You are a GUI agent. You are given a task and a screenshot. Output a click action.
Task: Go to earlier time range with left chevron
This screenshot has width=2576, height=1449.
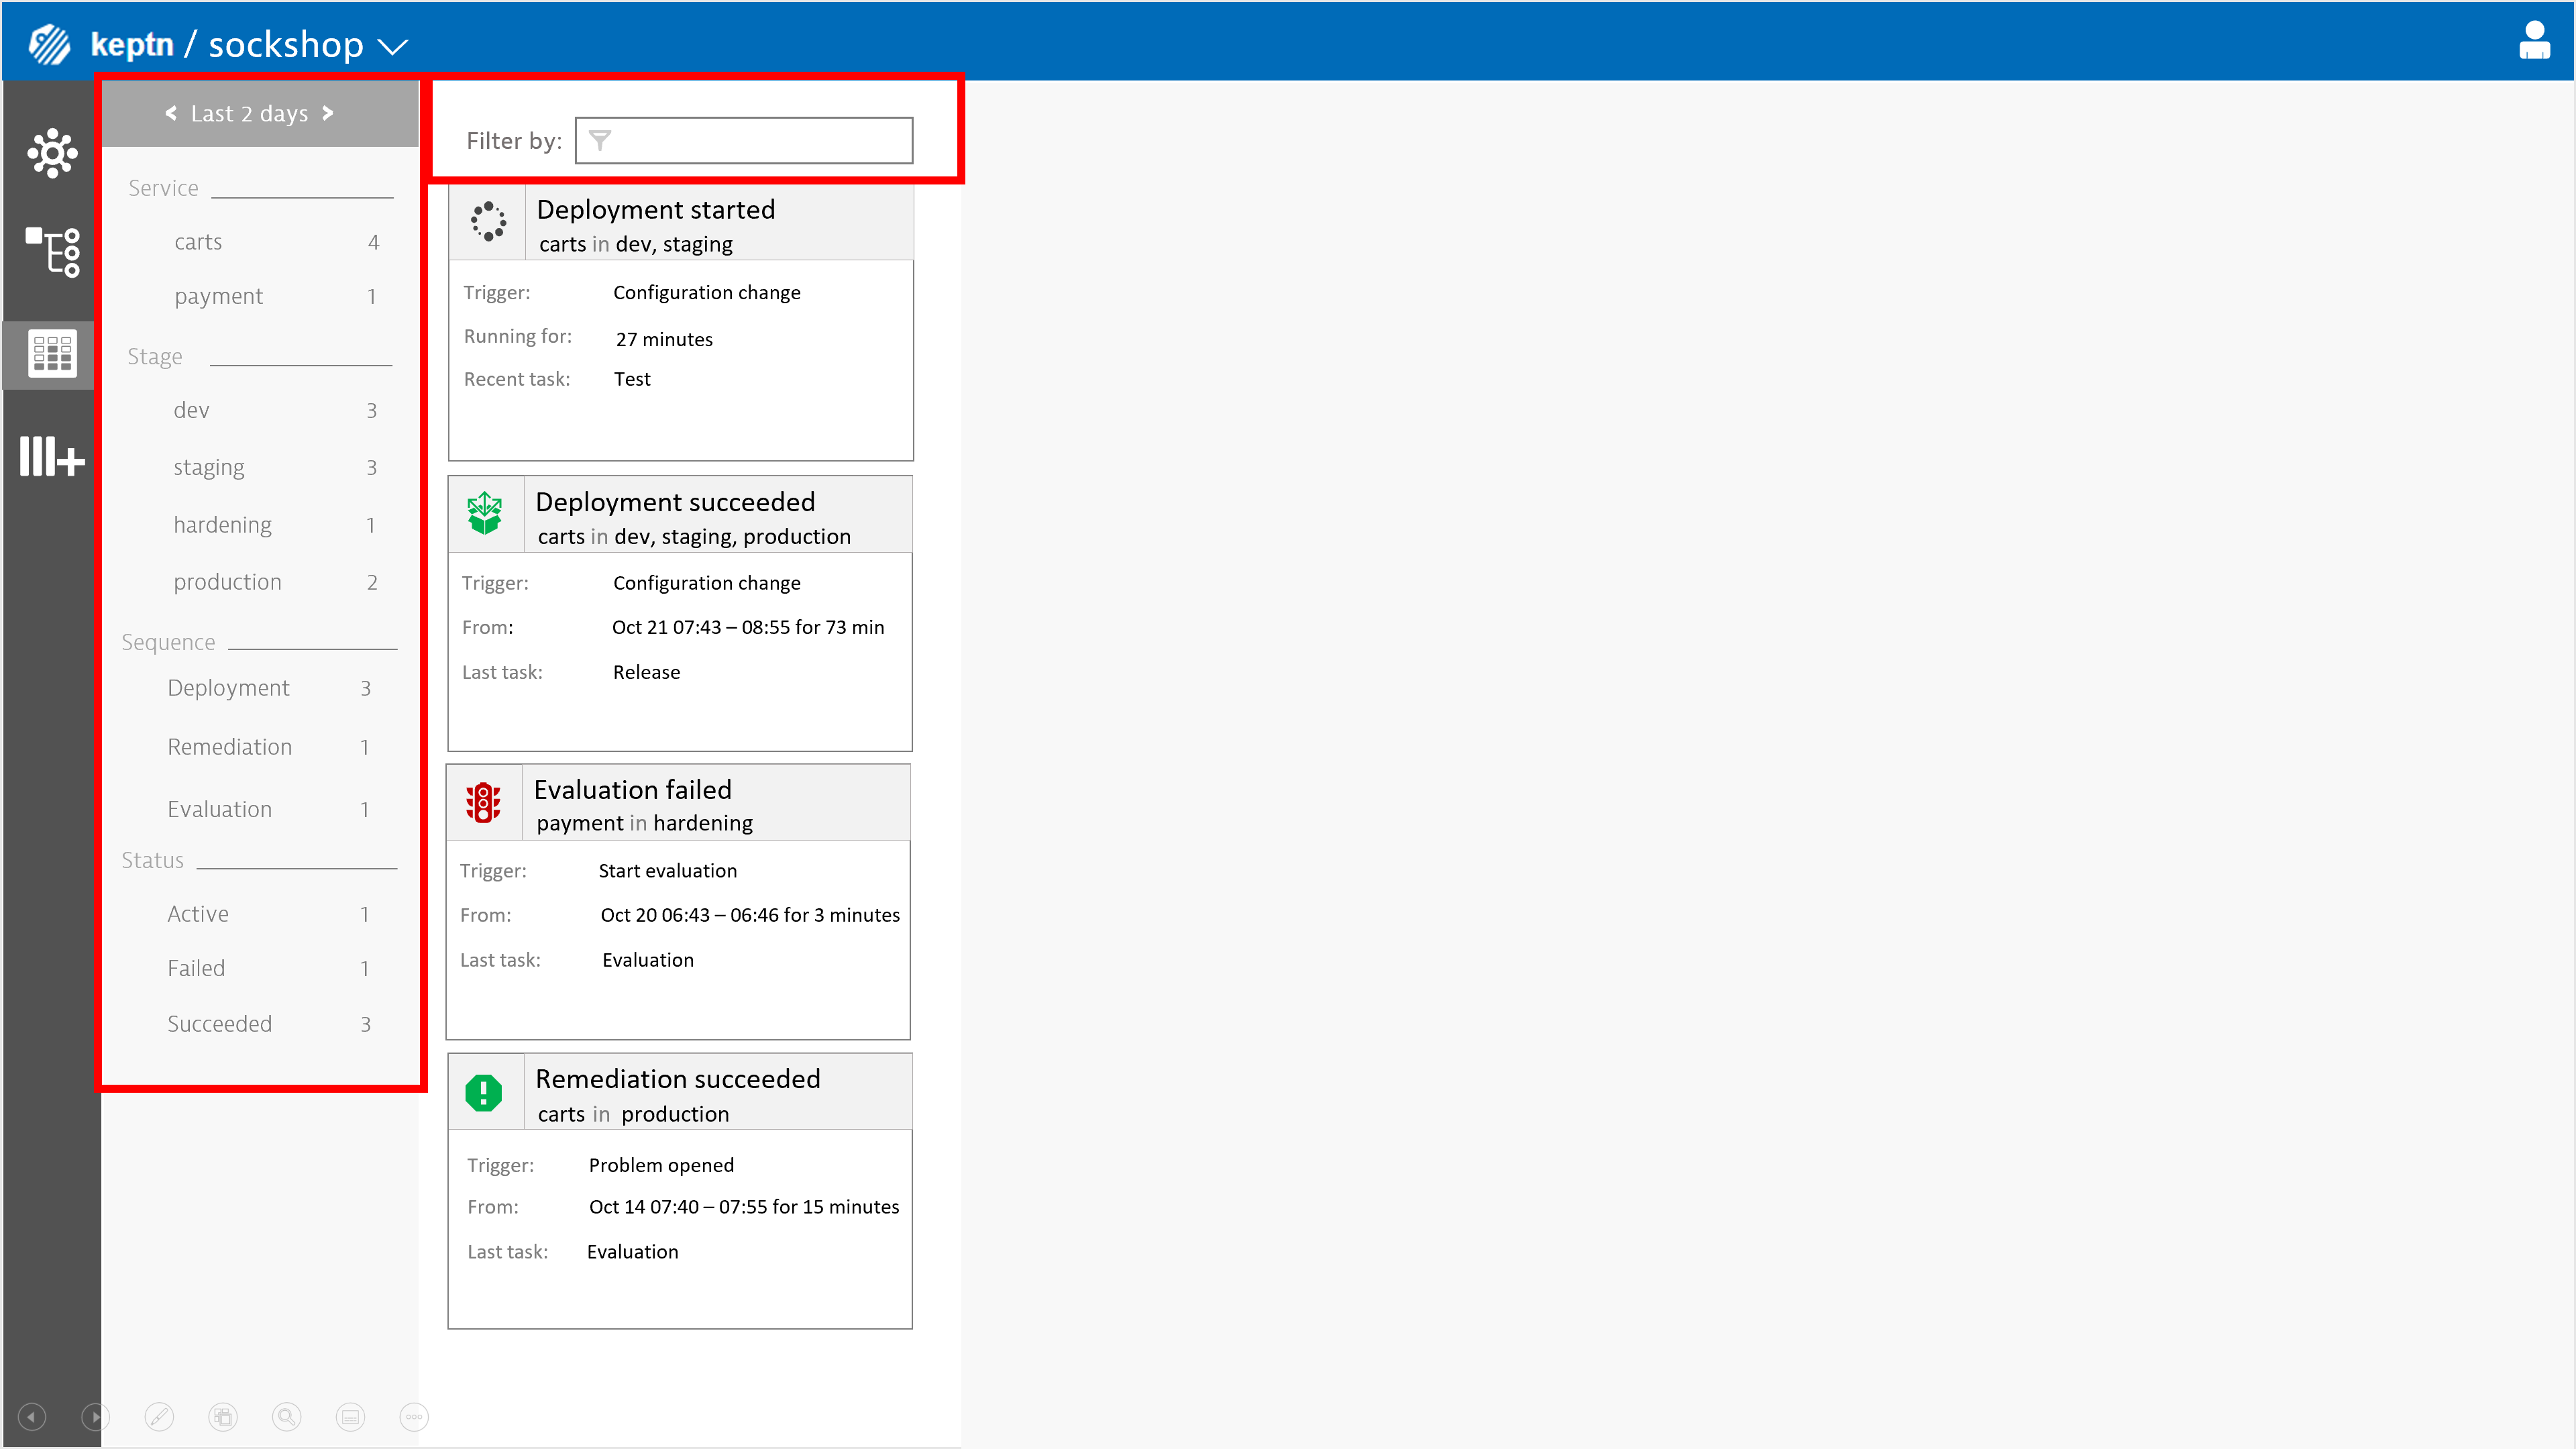pos(171,113)
